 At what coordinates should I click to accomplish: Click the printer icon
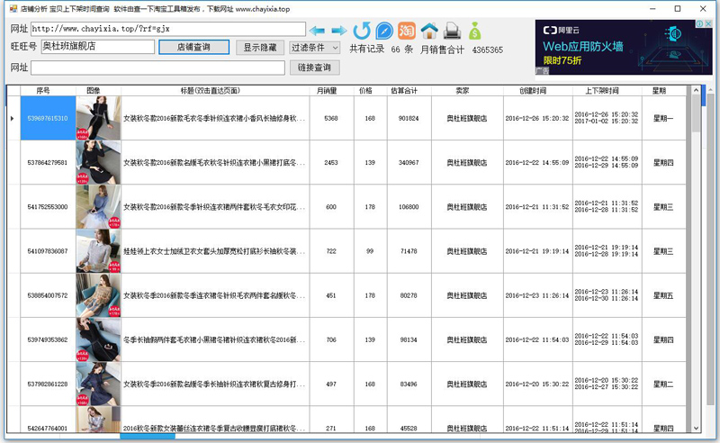[x=453, y=31]
